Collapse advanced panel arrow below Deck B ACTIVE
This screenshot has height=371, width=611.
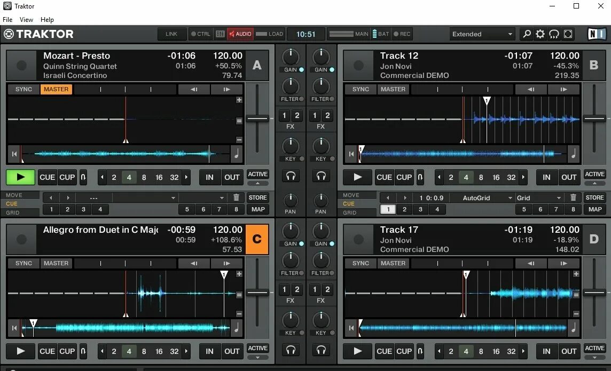594,183
